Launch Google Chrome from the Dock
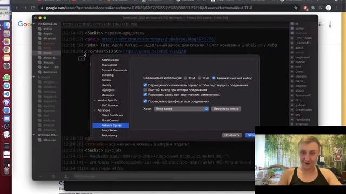The image size is (346, 194). click(6, 50)
